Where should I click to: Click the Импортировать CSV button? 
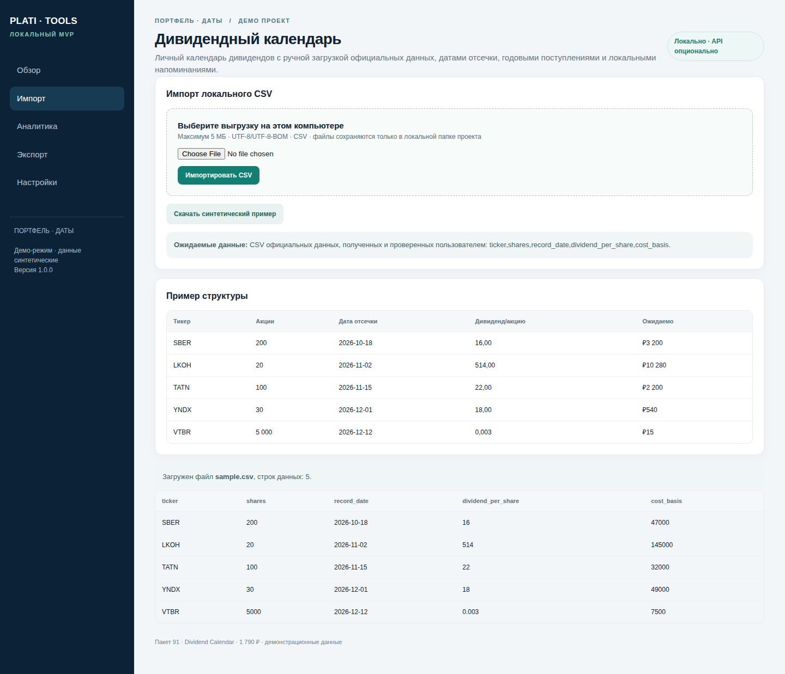point(219,175)
